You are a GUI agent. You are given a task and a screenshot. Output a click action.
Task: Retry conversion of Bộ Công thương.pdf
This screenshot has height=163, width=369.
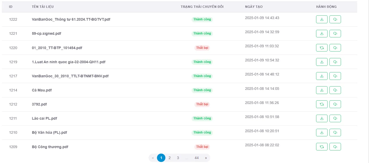(x=322, y=147)
